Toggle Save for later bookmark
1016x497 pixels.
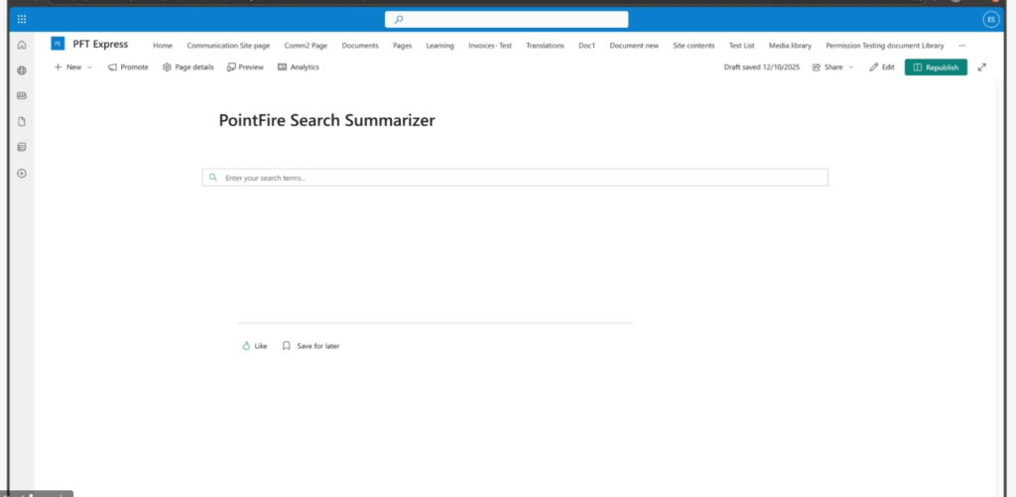(311, 346)
